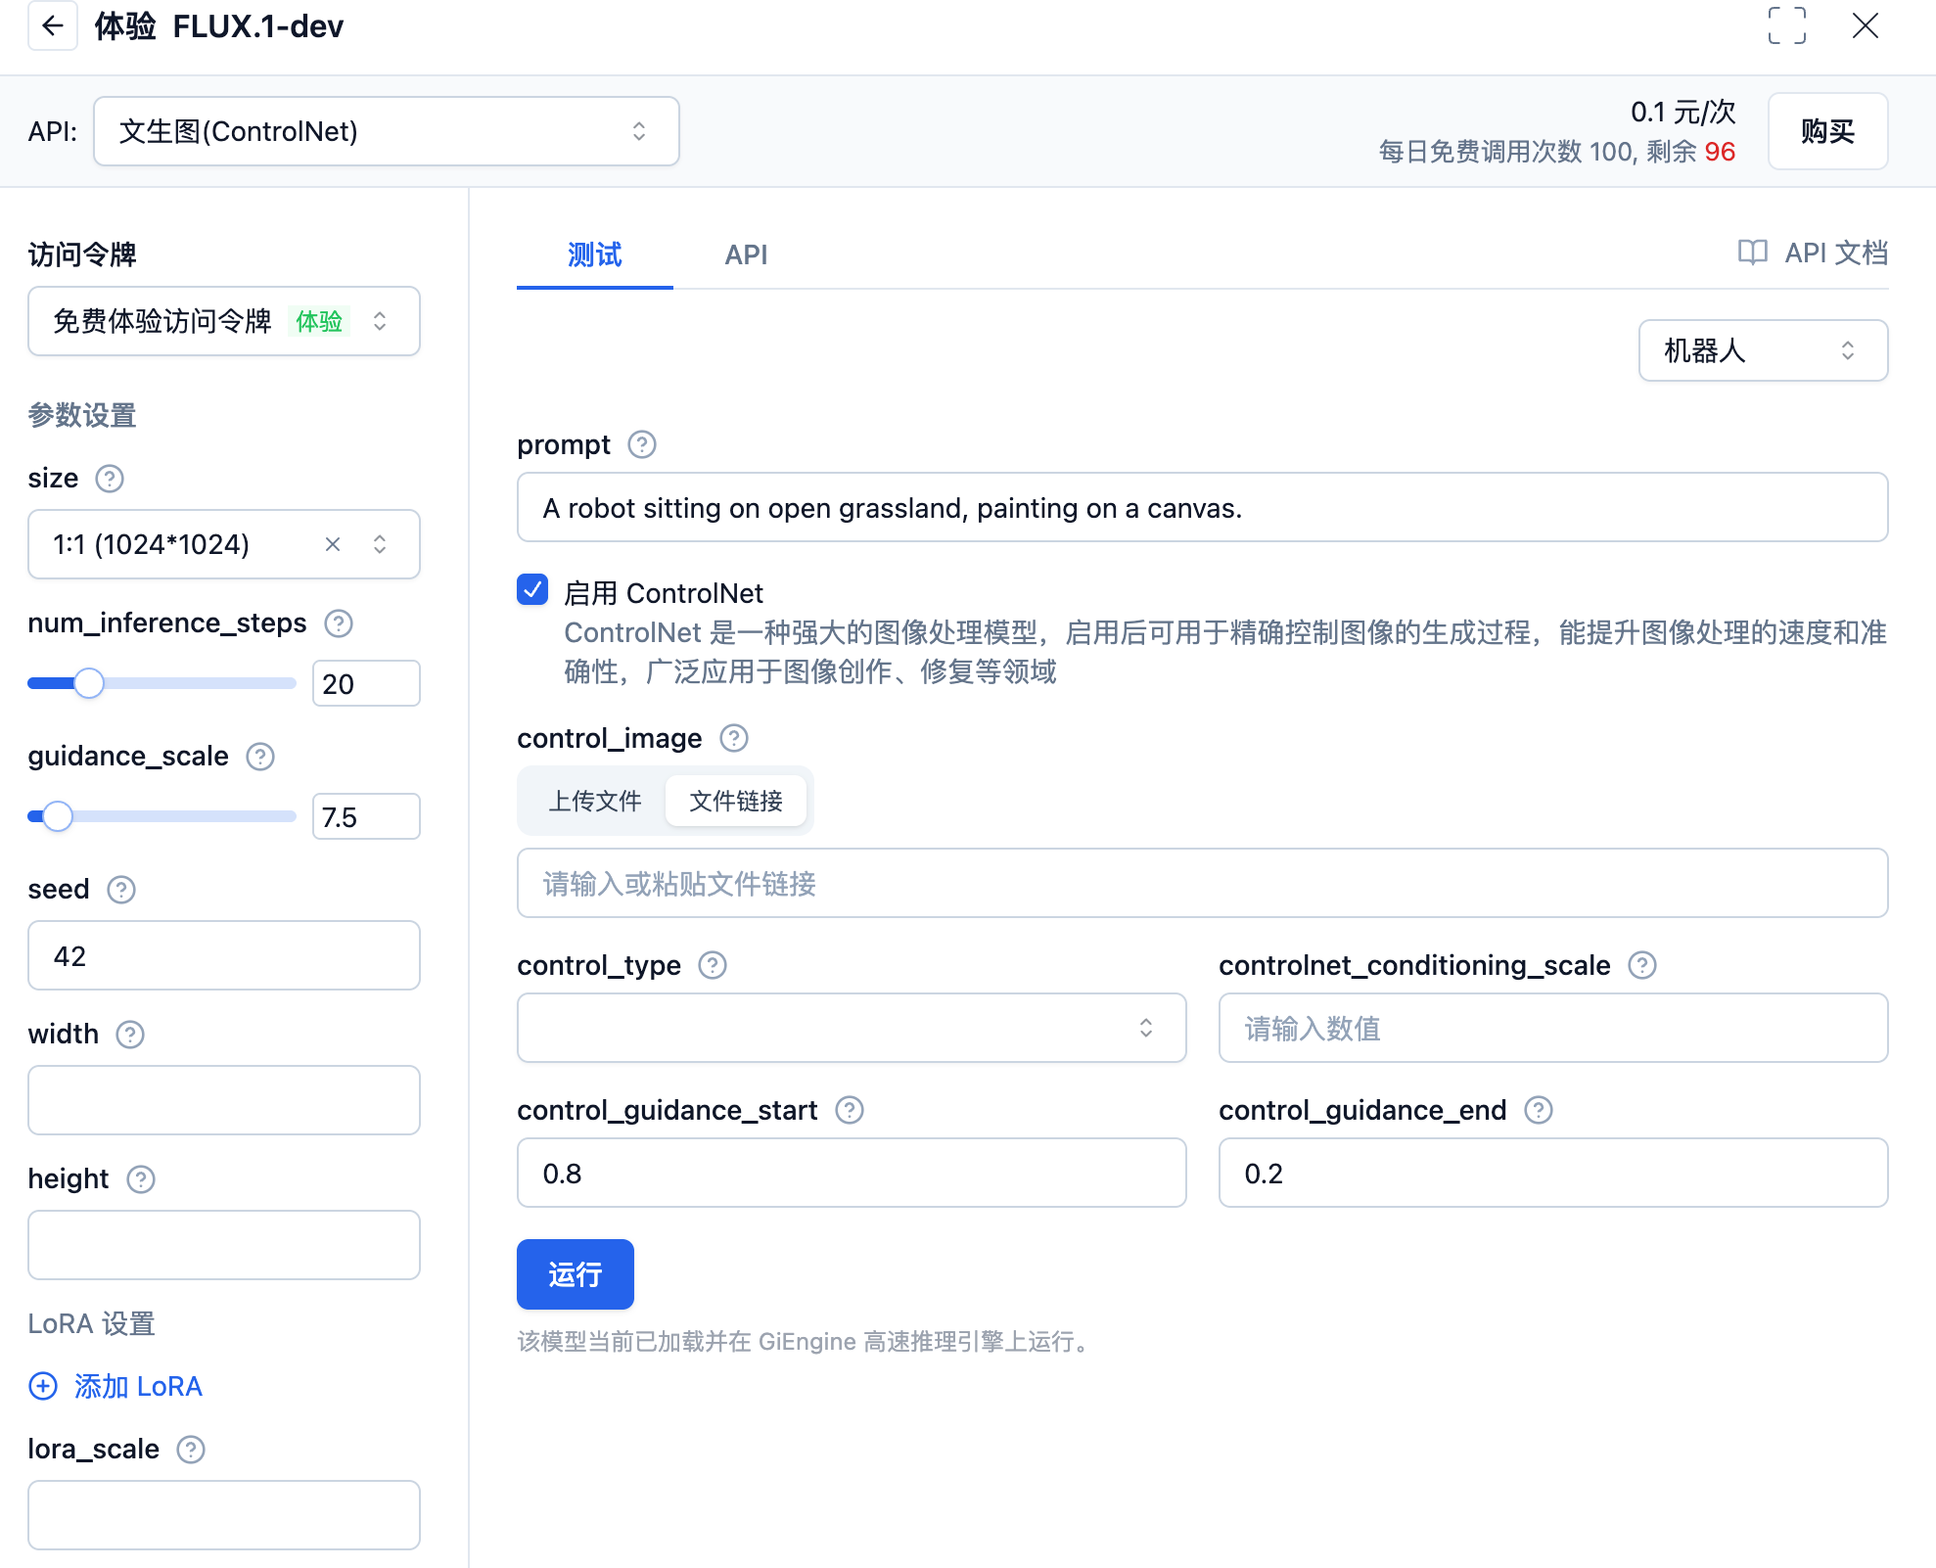Focus the prompt text field

[x=1202, y=507]
